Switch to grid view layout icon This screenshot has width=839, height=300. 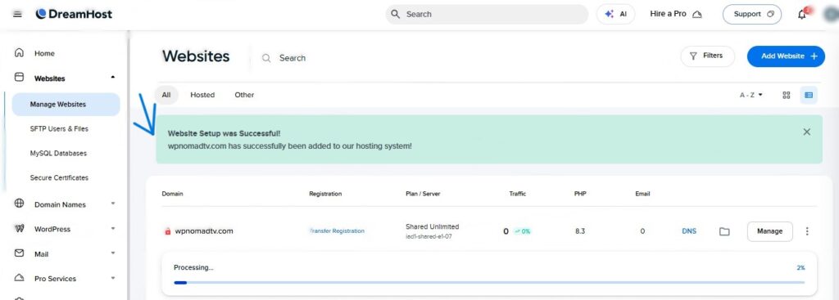(x=786, y=95)
